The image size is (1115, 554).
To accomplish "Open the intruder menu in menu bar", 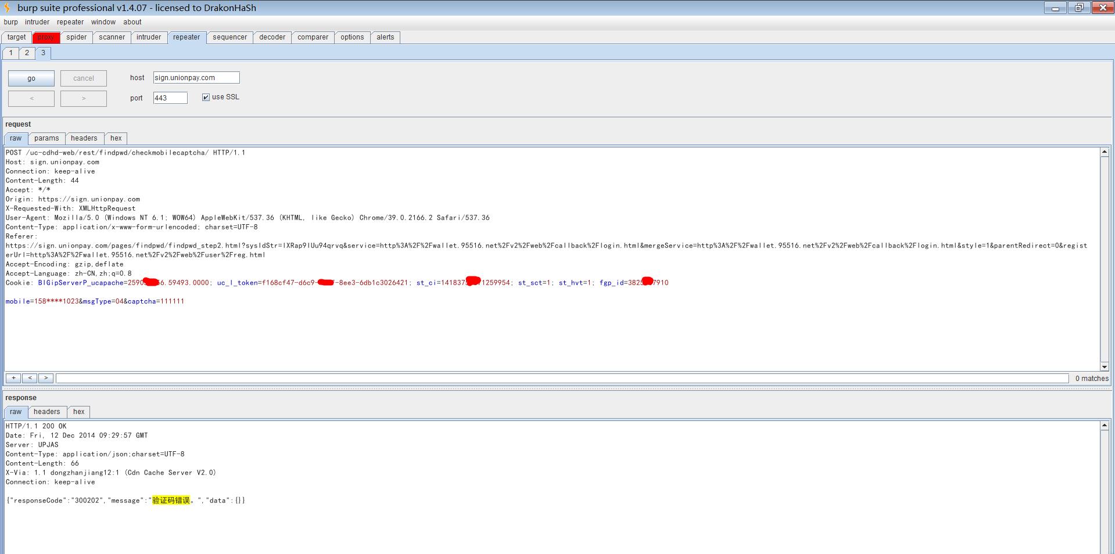I will [37, 22].
